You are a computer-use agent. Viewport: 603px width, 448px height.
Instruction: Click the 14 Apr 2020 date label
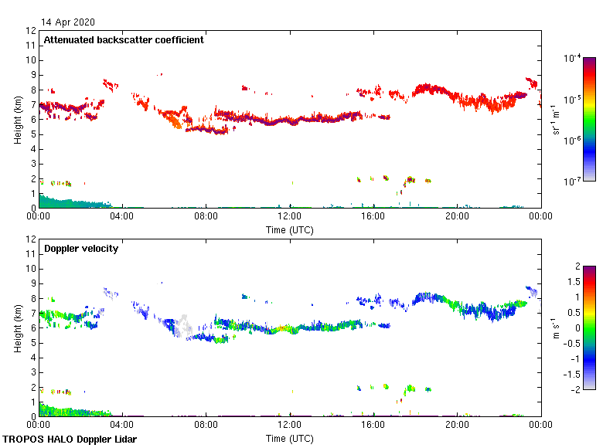(x=70, y=22)
